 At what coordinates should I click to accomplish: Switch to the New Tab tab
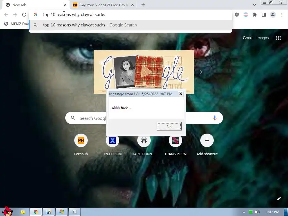click(36, 5)
